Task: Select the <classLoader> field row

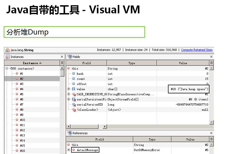Action: click(138, 110)
